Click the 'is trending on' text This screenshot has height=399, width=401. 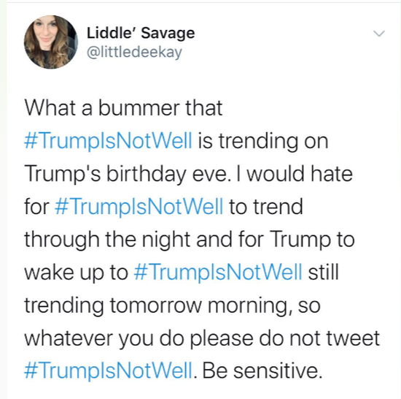263,142
